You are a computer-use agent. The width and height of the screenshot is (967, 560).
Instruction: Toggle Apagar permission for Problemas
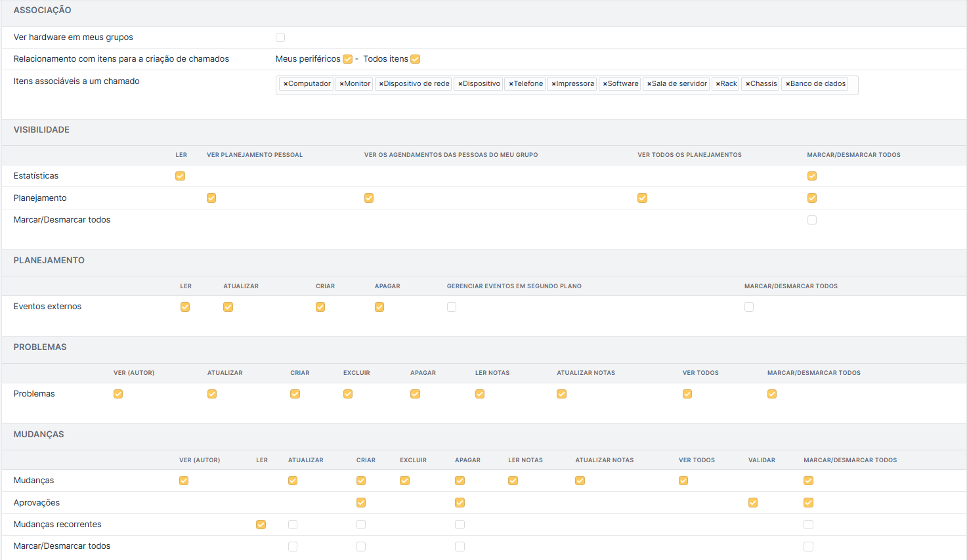coord(415,394)
